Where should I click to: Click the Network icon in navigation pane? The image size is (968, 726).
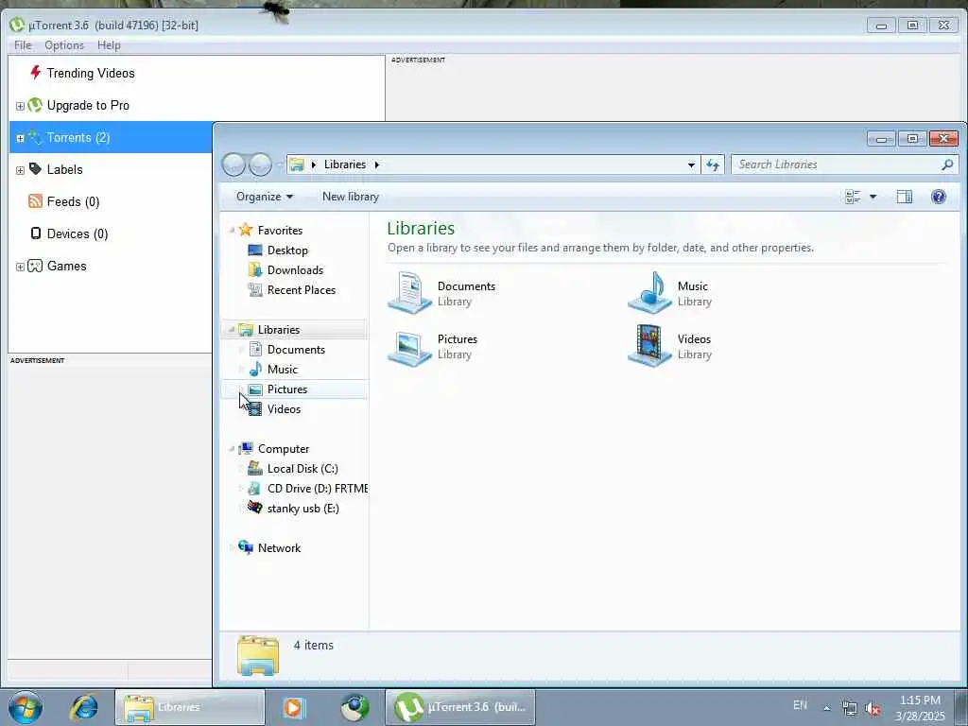[x=246, y=547]
